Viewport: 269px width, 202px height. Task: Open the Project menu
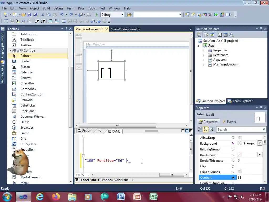pos(34,8)
